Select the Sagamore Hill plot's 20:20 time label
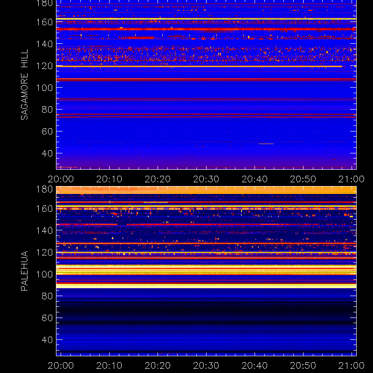 [x=158, y=179]
